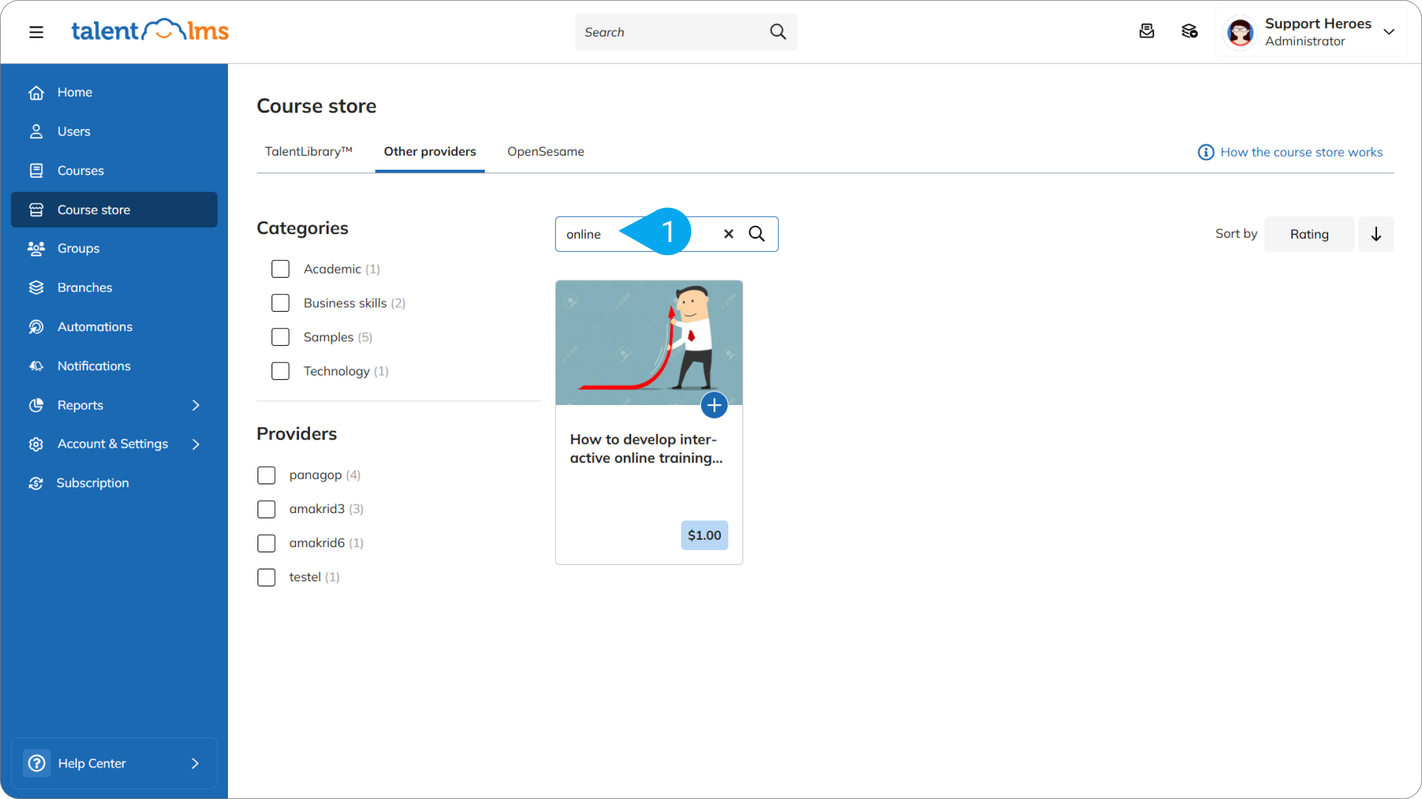Check the Academic category checkbox
The height and width of the screenshot is (799, 1422).
click(280, 269)
